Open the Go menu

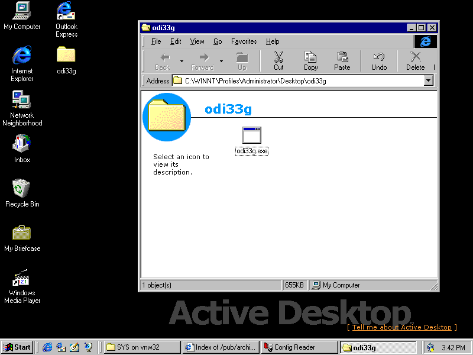[218, 41]
